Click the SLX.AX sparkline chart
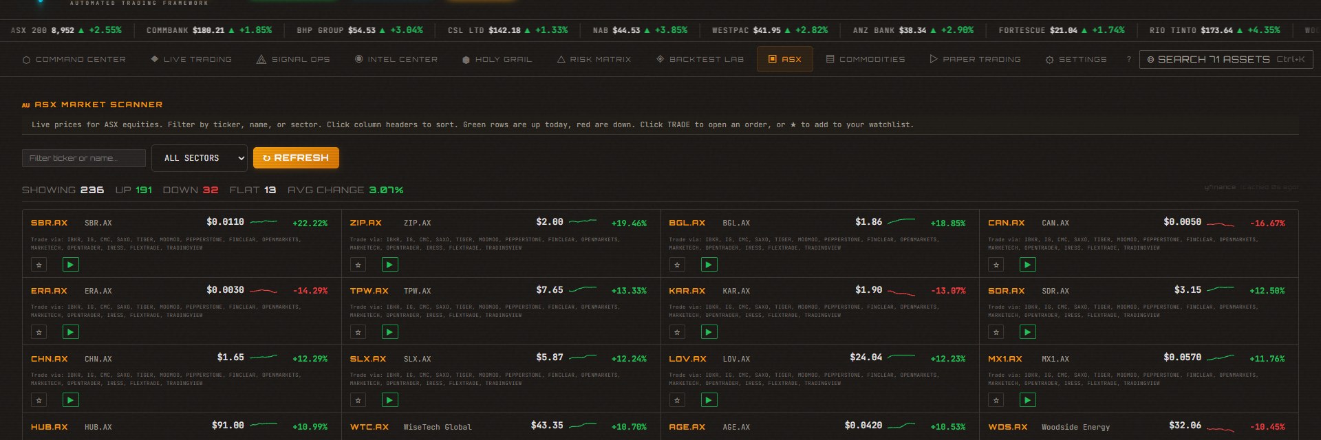Image resolution: width=1321 pixels, height=440 pixels. point(583,357)
